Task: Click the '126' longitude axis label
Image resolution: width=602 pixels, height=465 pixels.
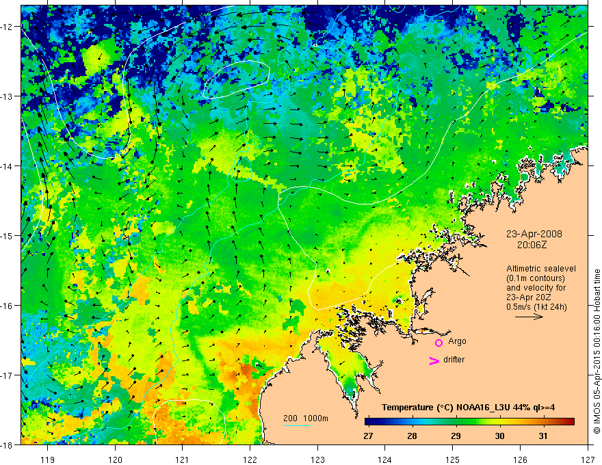Action: coord(520,460)
